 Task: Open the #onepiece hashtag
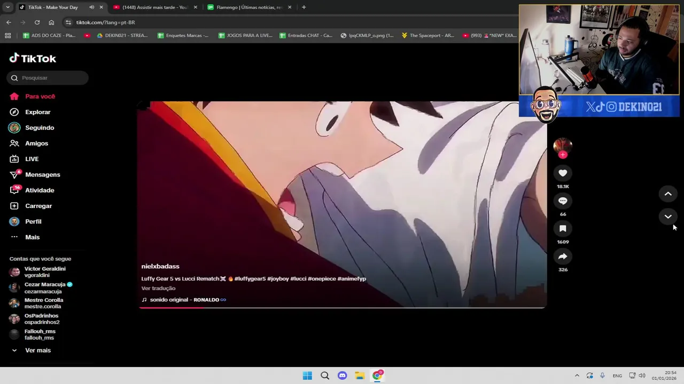pos(322,279)
